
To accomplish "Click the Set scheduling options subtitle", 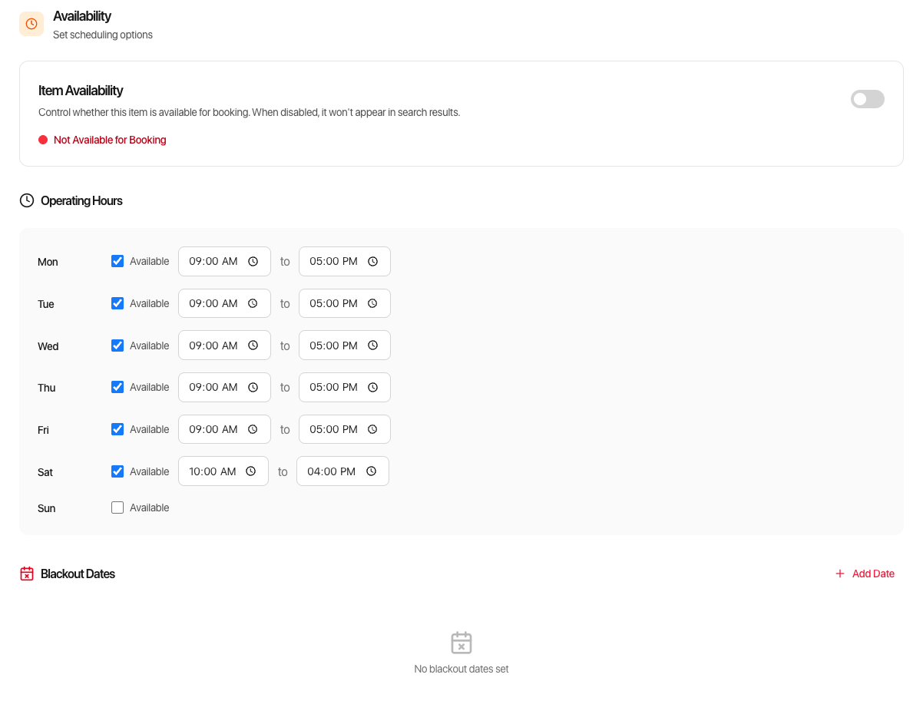I will point(103,35).
